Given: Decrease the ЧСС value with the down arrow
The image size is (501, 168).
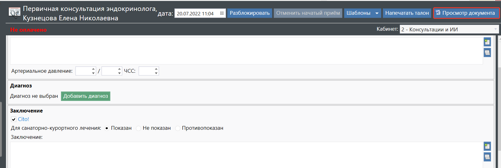Looking at the screenshot, I should (156, 73).
